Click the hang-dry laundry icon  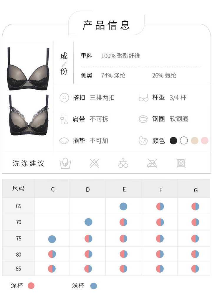[x=123, y=163]
